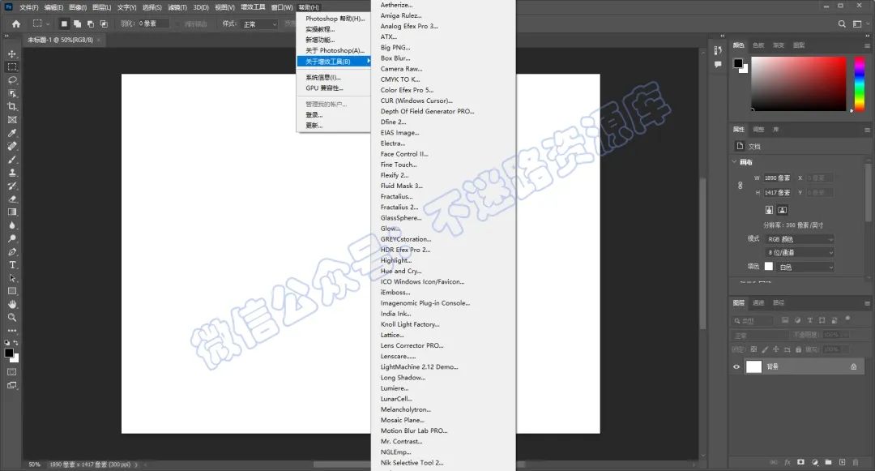This screenshot has width=875, height=471.
Task: Set canvas to landscape orientation
Action: pyautogui.click(x=783, y=210)
